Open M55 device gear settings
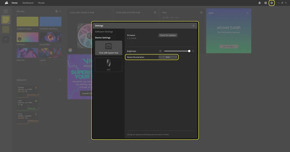Viewport: 290px width, 152px height. [201, 12]
